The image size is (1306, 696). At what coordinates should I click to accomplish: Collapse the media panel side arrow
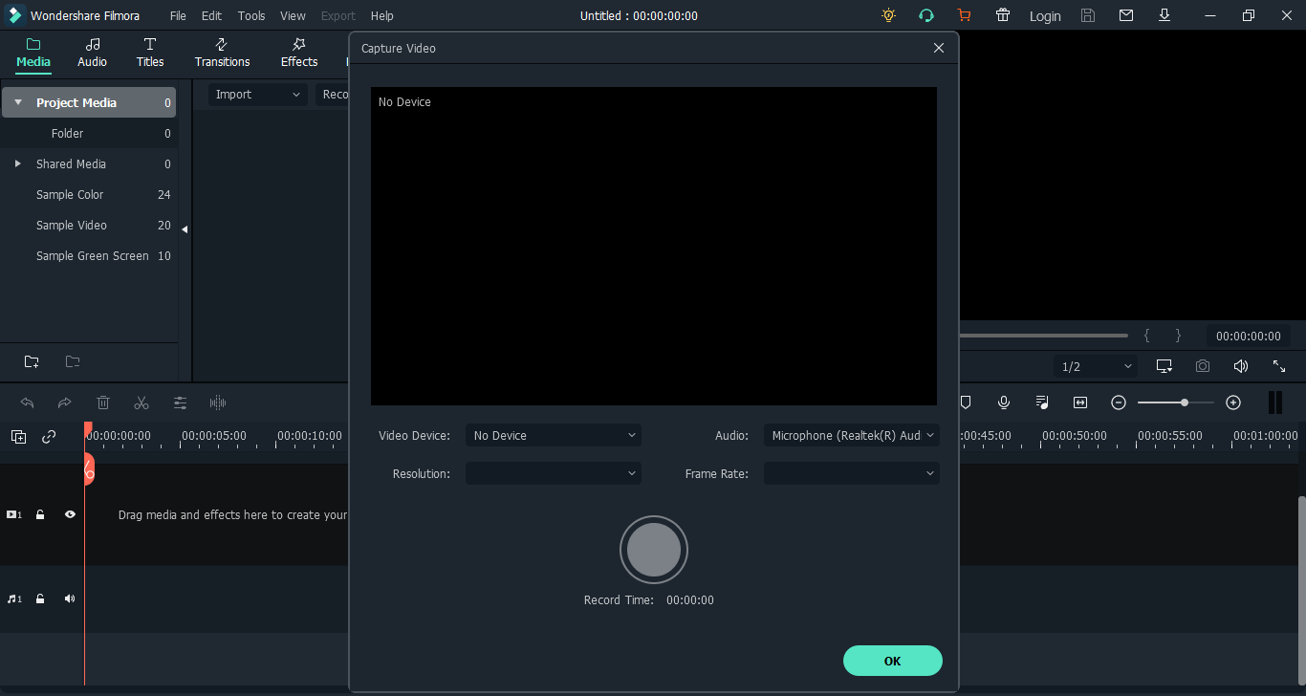coord(185,229)
